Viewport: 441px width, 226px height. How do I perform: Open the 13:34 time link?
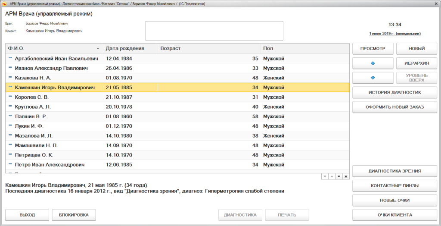[x=394, y=25]
